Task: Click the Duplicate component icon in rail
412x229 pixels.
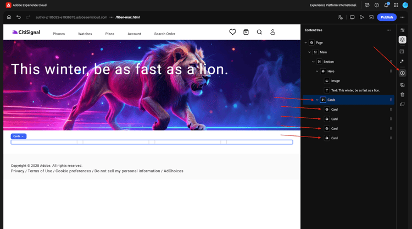Action: 402,85
